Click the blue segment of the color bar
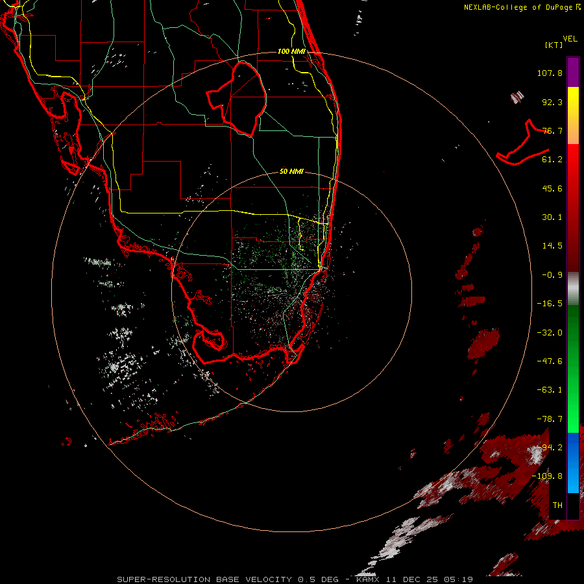584x584 pixels. 573,463
